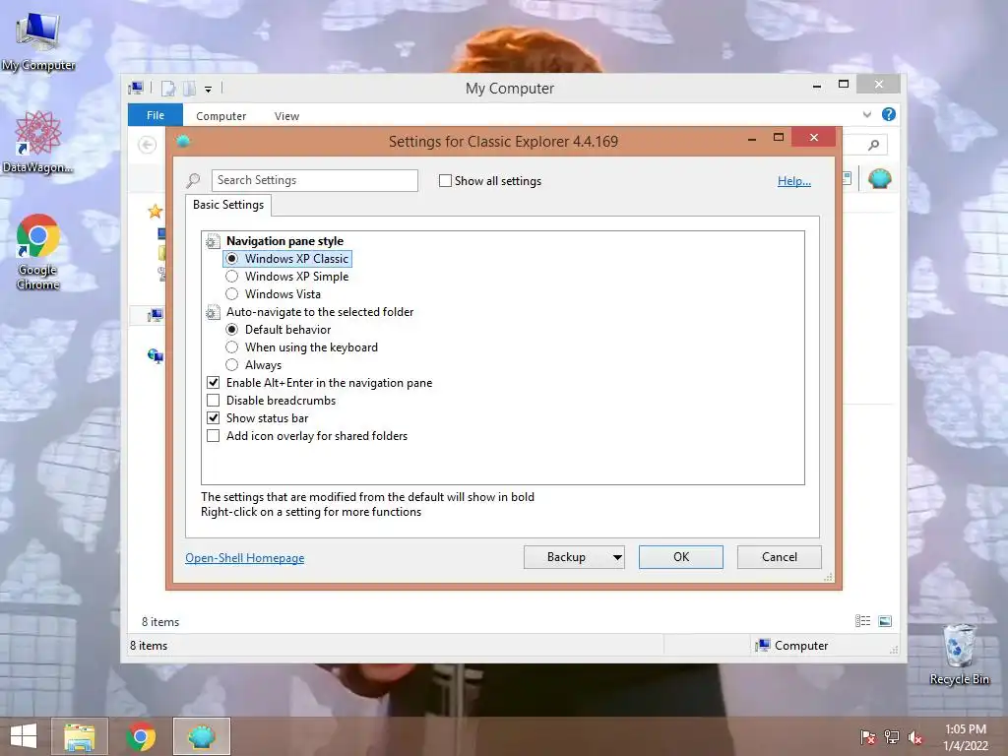
Task: Click the Favorites star in navigation pane
Action: pos(155,211)
